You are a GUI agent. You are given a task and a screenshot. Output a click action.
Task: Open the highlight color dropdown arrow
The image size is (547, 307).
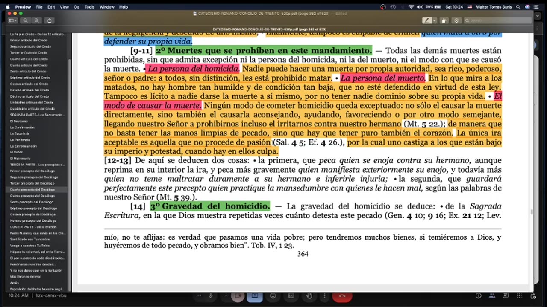(x=435, y=20)
